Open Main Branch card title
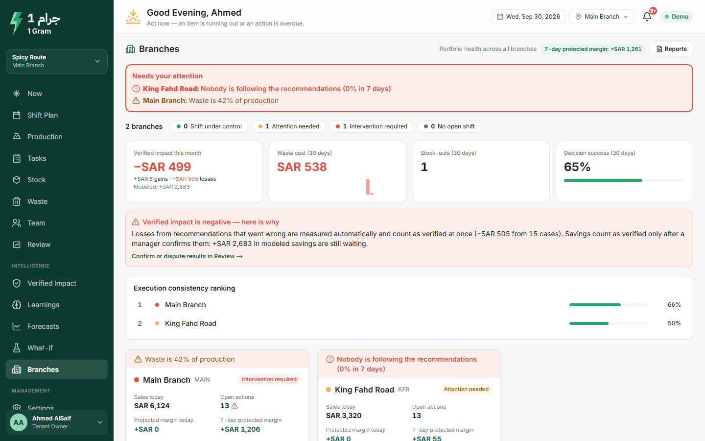 coord(166,380)
